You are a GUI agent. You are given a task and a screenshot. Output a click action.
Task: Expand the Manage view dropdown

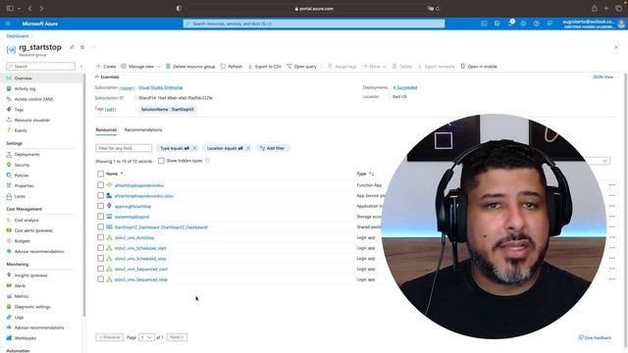point(140,67)
